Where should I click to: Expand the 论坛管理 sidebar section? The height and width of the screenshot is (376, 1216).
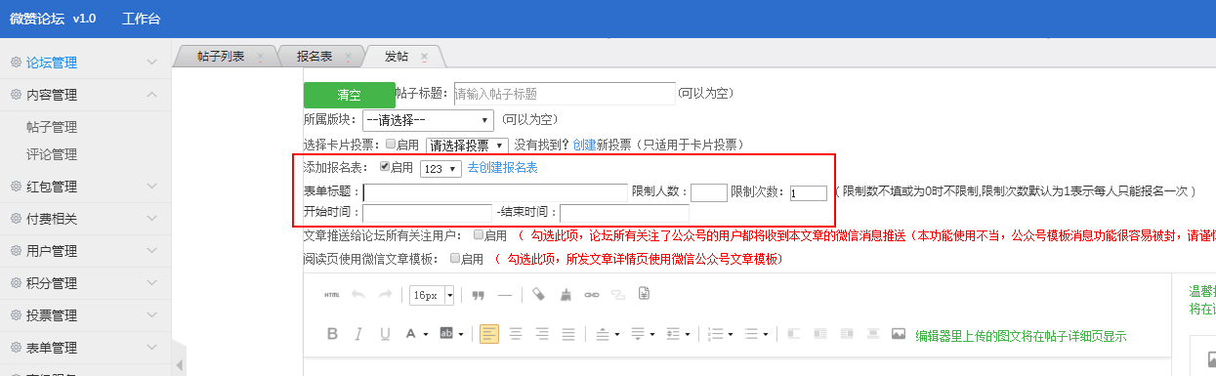86,63
